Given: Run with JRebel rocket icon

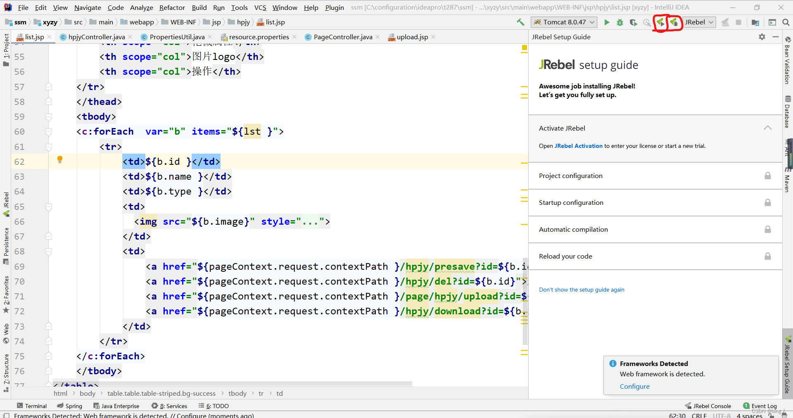Looking at the screenshot, I should 660,22.
